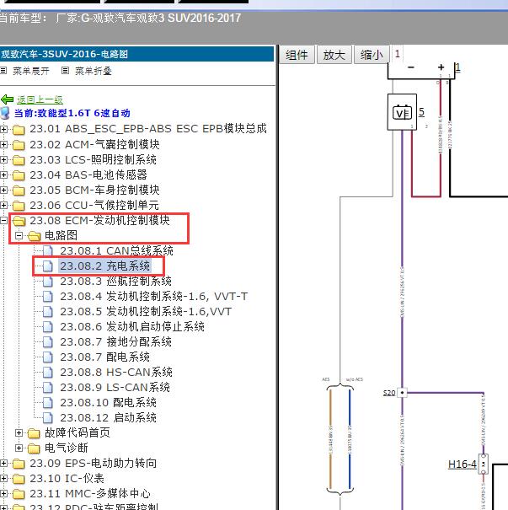Click the 缩小 zoom-out button
The image size is (508, 510).
[x=372, y=55]
